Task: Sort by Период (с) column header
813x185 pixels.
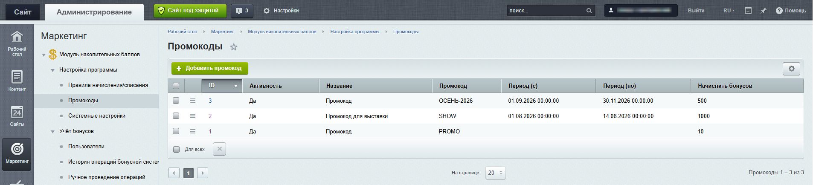Action: (x=549, y=86)
